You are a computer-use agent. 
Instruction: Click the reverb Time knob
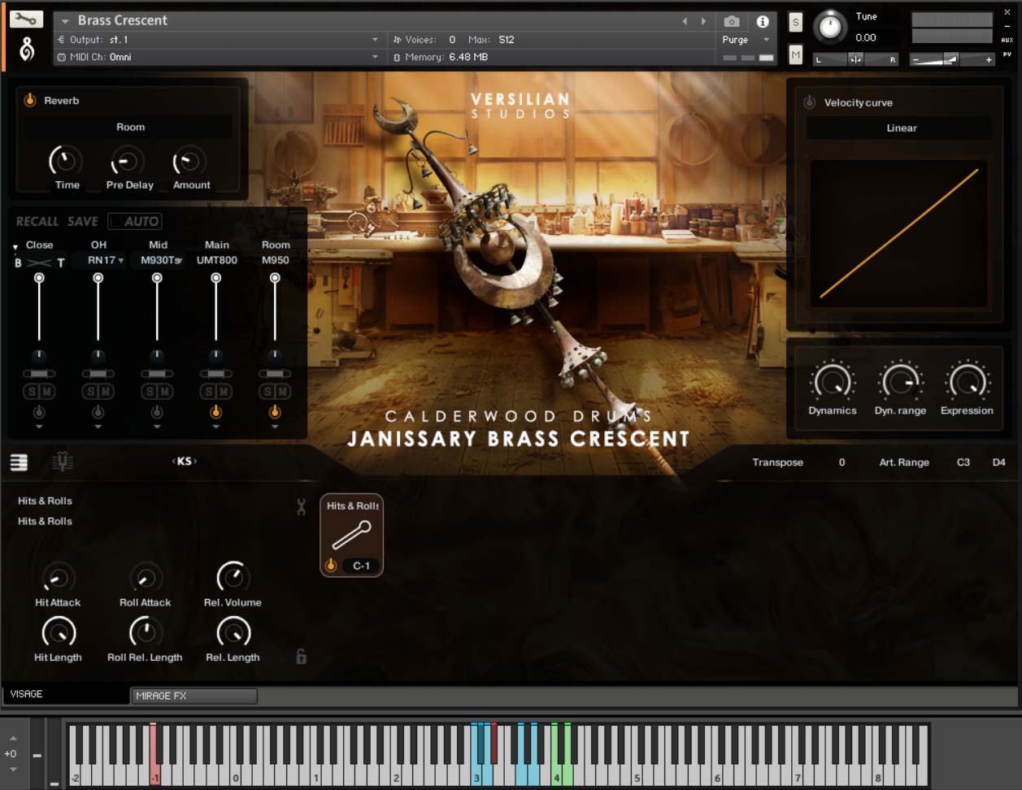(65, 162)
